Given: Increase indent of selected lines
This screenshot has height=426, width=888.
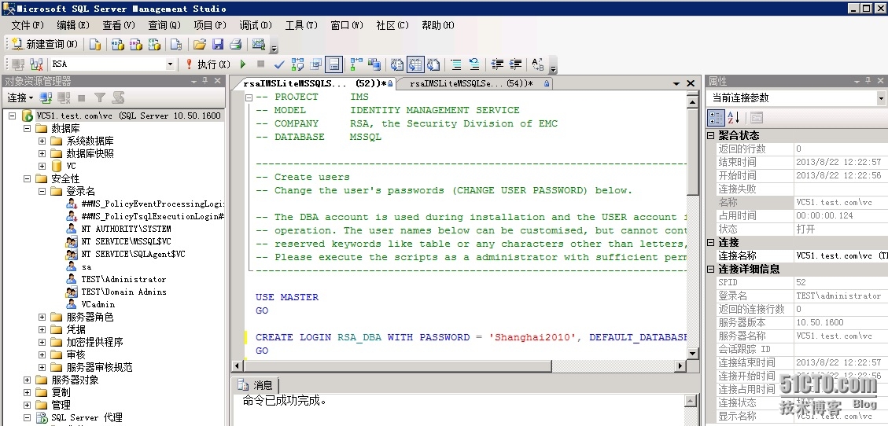Looking at the screenshot, I should click(515, 64).
